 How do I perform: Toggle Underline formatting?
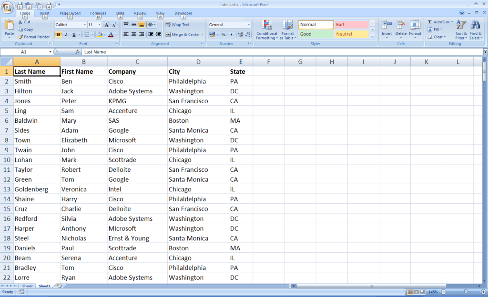click(x=74, y=34)
